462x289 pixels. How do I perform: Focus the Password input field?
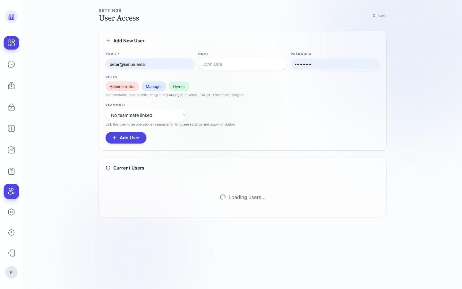point(335,64)
